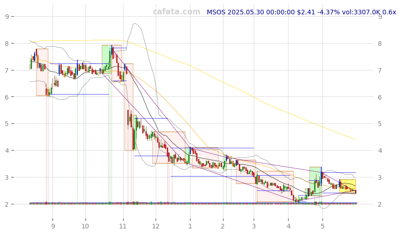The height and width of the screenshot is (234, 401).
Task: Click the vol:3307.0K volume reading
Action: tap(361, 12)
